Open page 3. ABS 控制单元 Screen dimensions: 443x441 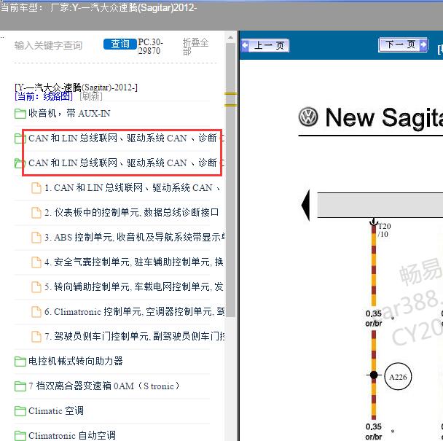135,238
